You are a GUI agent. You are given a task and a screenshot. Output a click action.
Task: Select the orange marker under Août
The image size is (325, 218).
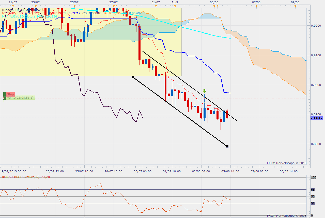click(175, 6)
